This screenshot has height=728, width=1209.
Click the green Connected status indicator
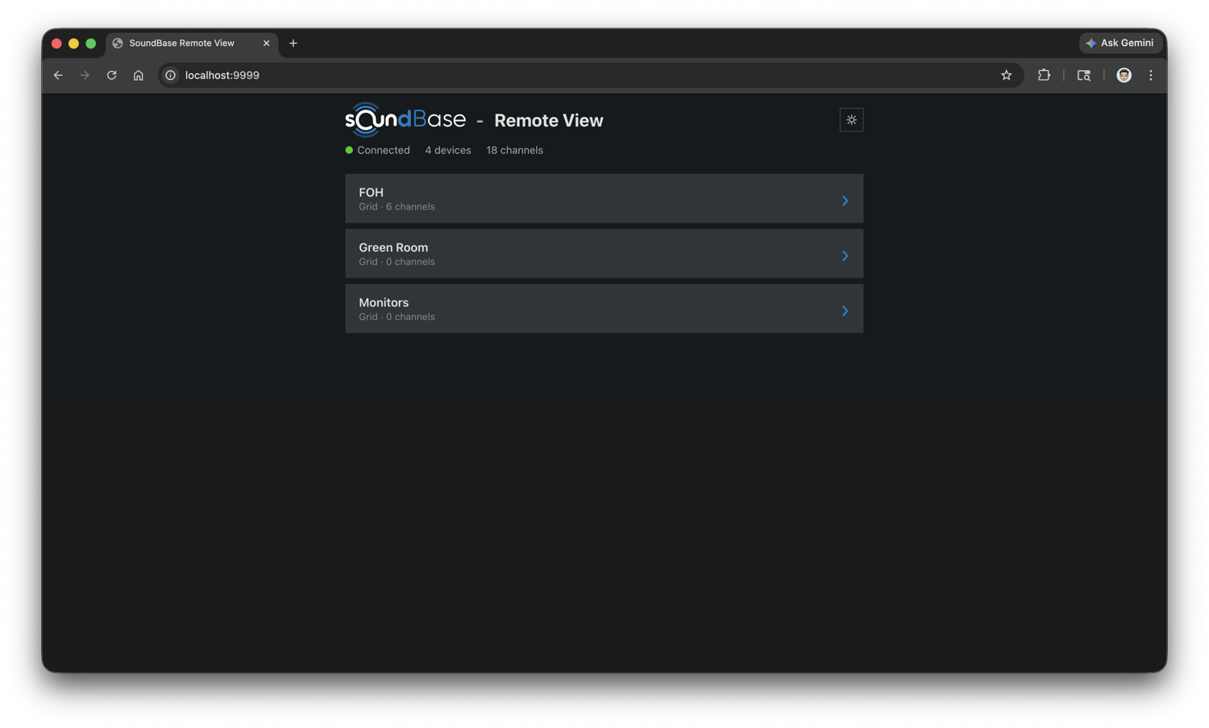[x=349, y=150]
